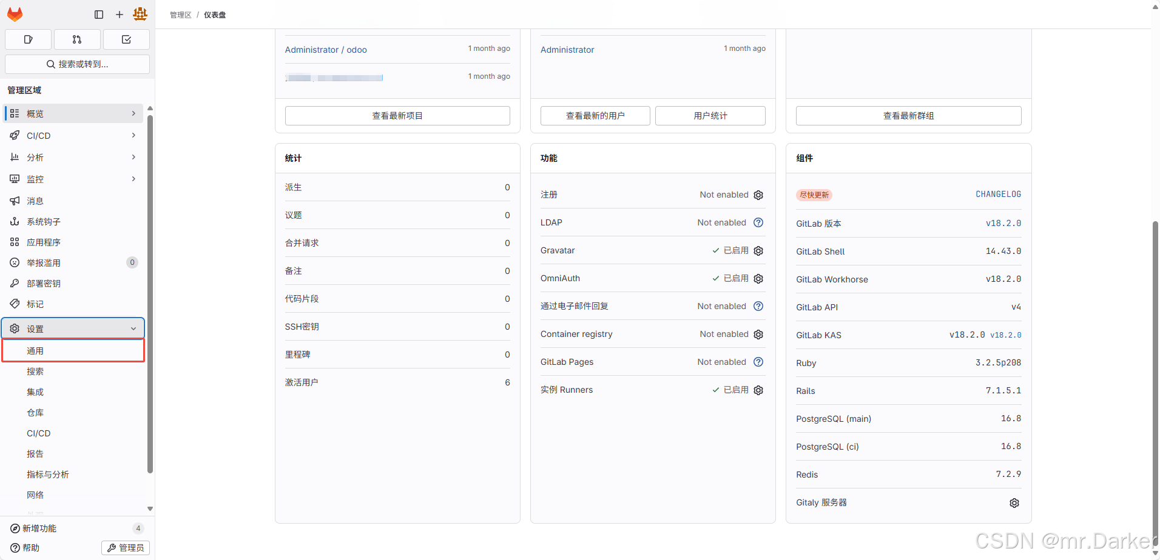The height and width of the screenshot is (560, 1160).
Task: Select 搜索 under 设置
Action: (x=73, y=372)
